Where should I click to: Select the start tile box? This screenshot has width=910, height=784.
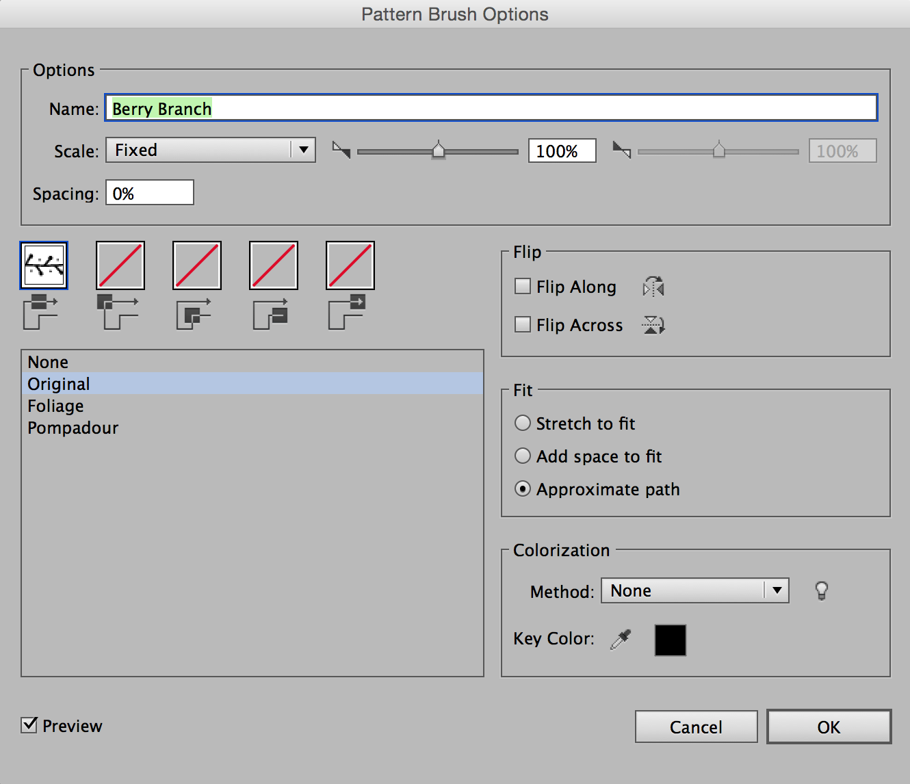pyautogui.click(x=274, y=265)
